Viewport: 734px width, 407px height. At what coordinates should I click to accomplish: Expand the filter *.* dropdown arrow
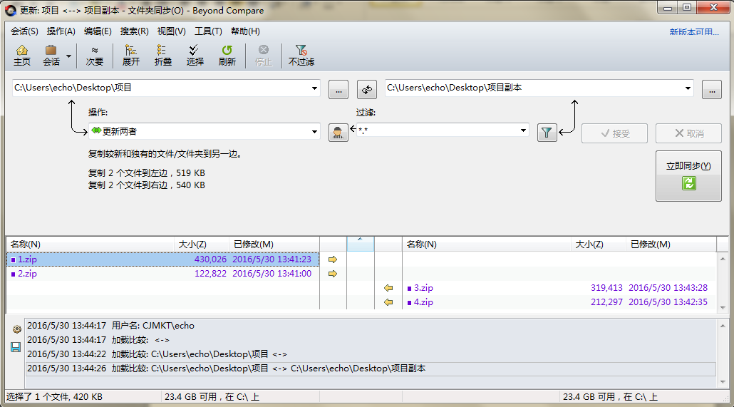coord(523,130)
